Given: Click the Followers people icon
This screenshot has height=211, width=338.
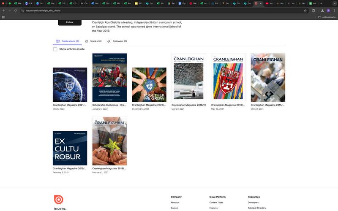Looking at the screenshot, I should tap(109, 41).
